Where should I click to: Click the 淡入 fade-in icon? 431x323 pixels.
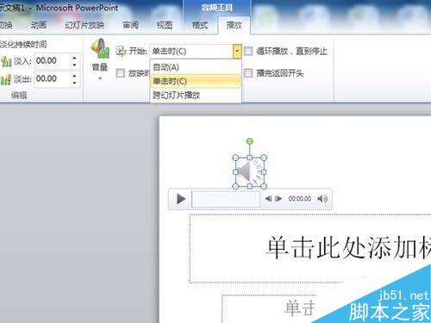click(6, 61)
